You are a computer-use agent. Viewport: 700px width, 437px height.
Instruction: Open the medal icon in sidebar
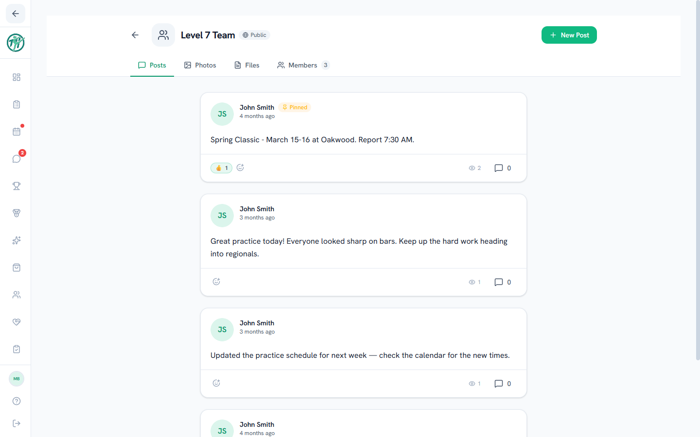(17, 213)
